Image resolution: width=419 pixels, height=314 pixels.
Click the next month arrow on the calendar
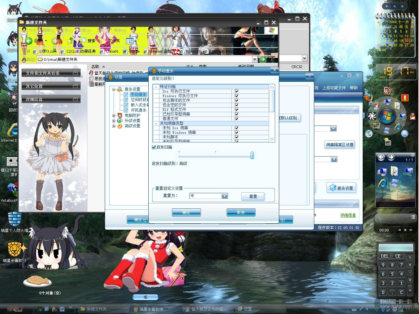point(412,22)
